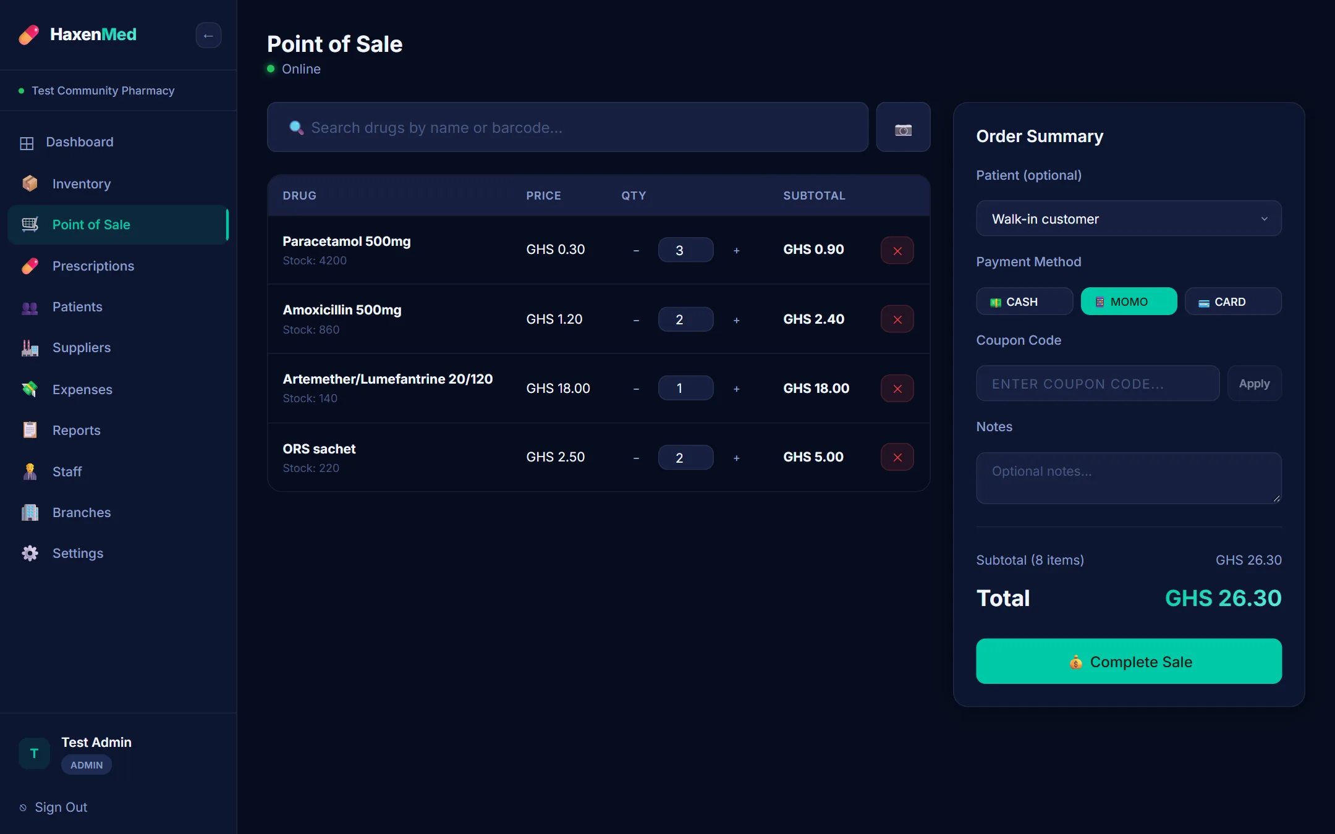Remove Artemether/Lumefantrine 20/120 from cart
The image size is (1335, 834).
(x=897, y=389)
